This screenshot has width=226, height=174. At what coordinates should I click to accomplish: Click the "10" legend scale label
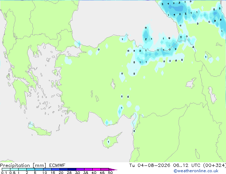[45, 173]
